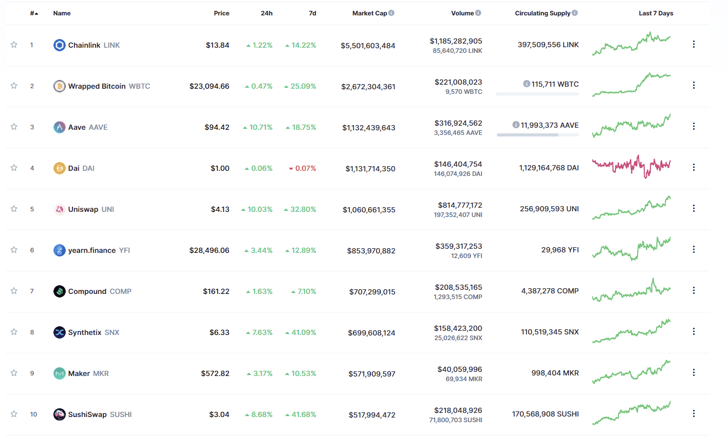This screenshot has height=436, width=728.
Task: Click the yearn.finance logo icon
Action: [x=60, y=250]
